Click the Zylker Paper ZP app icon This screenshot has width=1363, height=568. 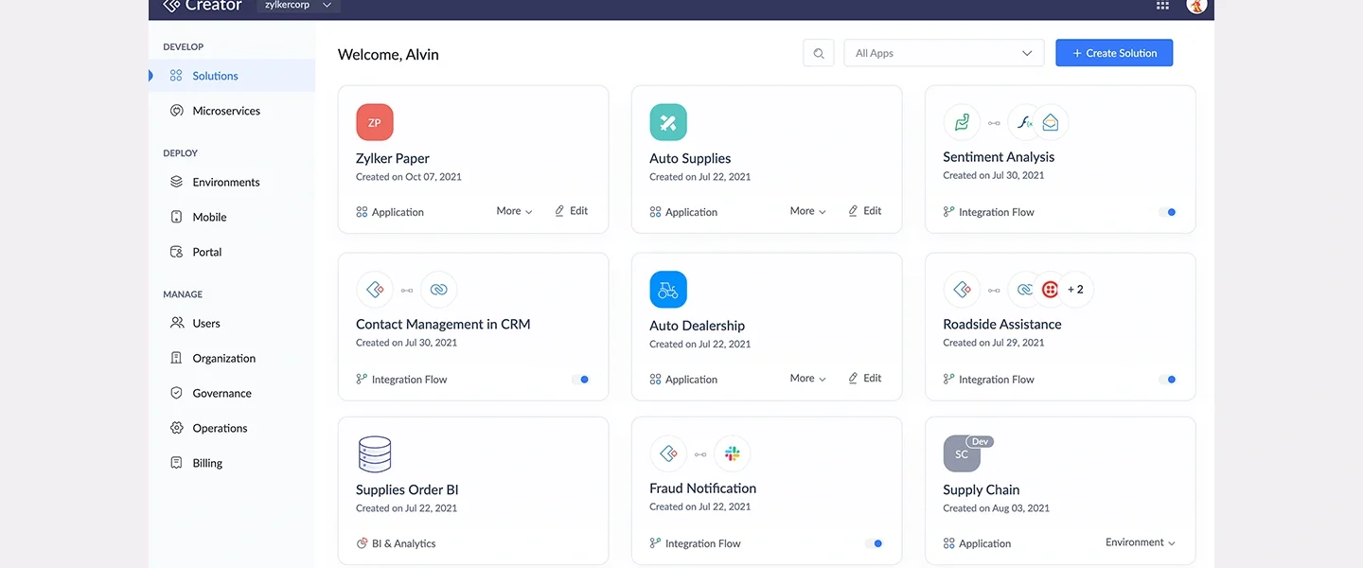[x=375, y=123]
